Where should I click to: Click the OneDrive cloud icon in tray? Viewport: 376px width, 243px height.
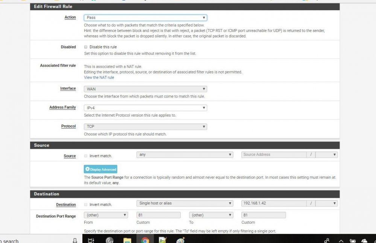click(x=364, y=241)
